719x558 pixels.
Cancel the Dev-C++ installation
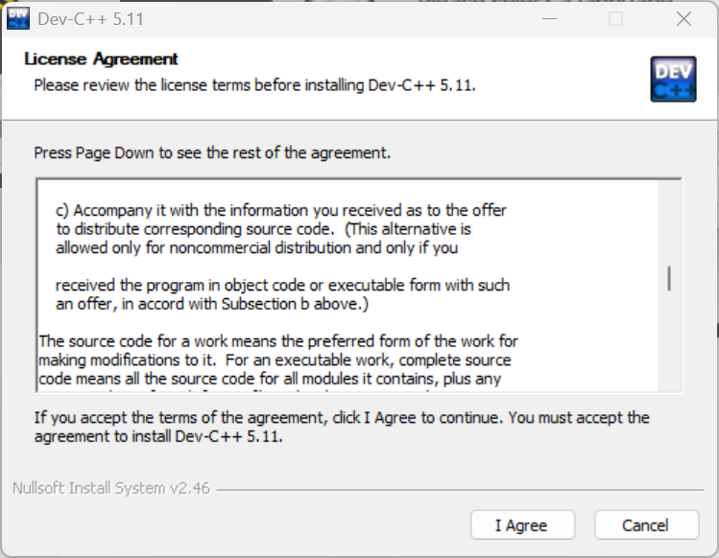[646, 525]
